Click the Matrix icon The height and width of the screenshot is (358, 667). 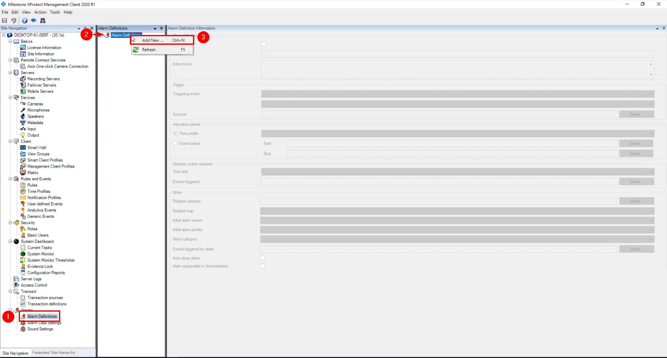coord(23,172)
